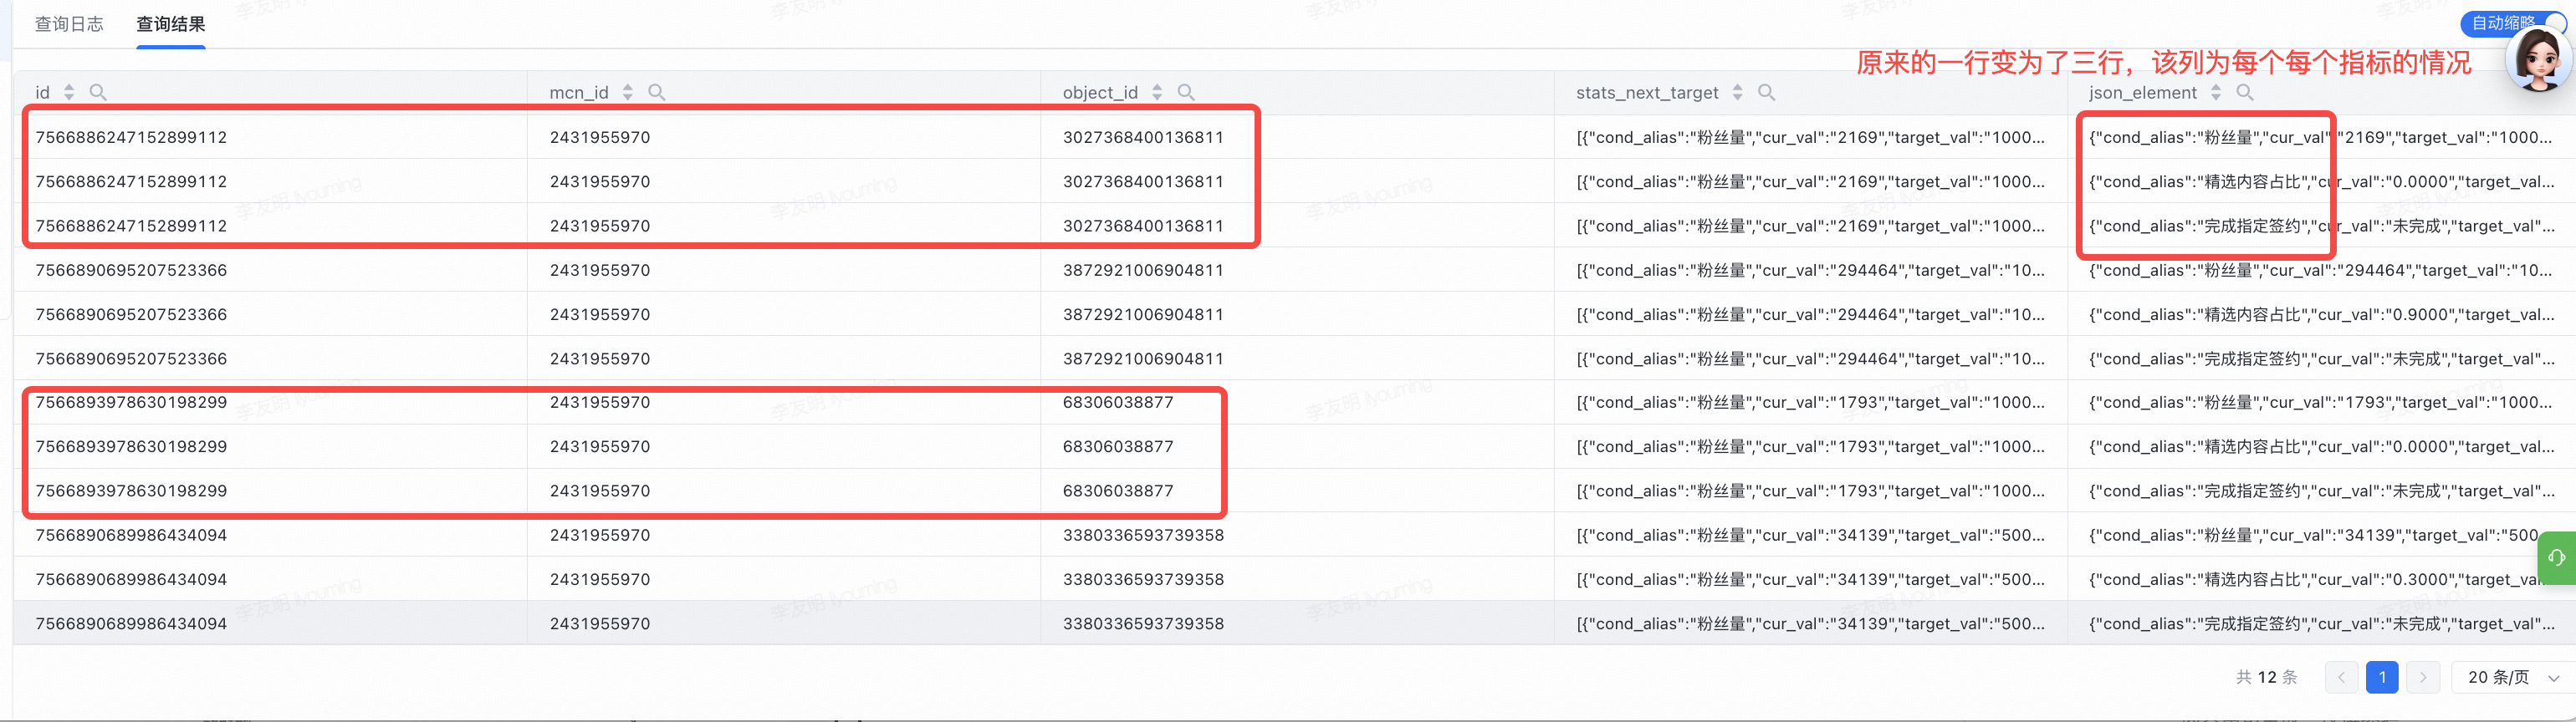Screen dimensions: 2576x722
Task: Select last row id 7566890689986434094
Action: (131, 623)
